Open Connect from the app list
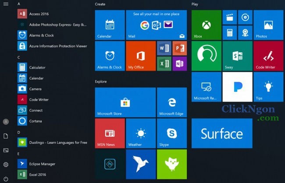285x183 pixels. tap(53, 110)
